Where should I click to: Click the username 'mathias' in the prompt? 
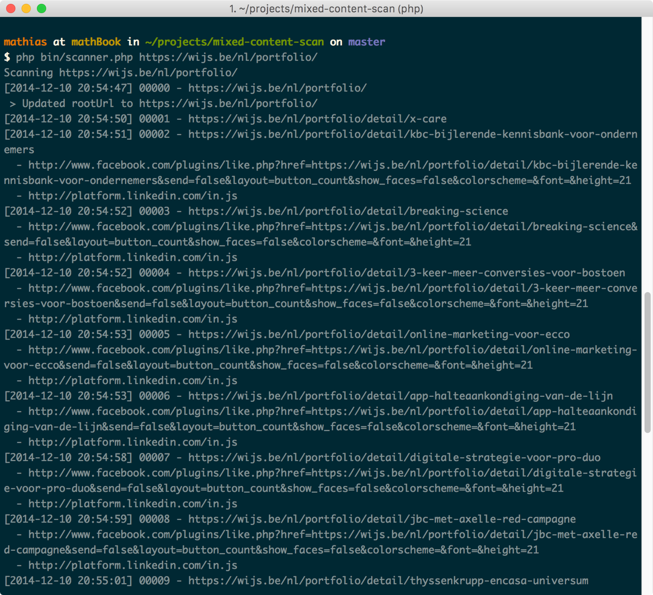[25, 42]
